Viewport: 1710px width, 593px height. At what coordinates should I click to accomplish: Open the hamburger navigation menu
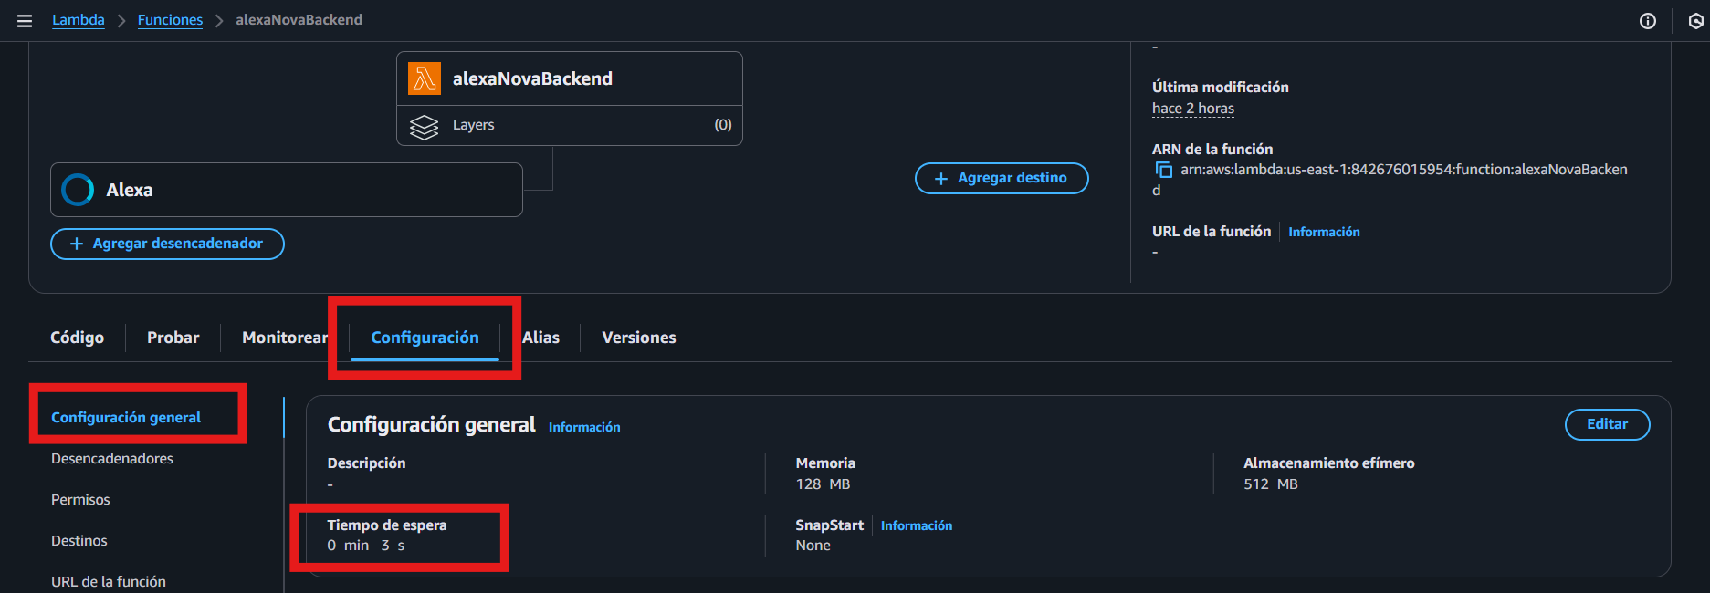point(25,20)
